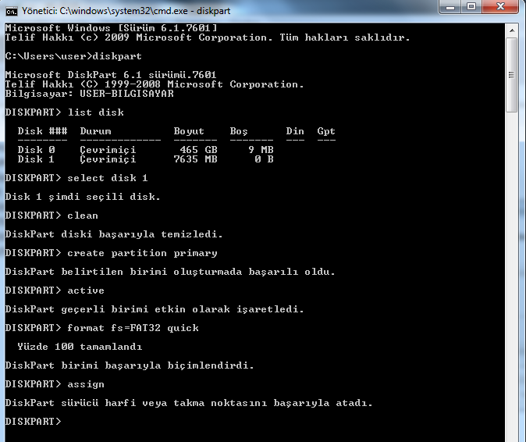Minimize the diskpart command window
Viewport: 526px width, 442px height.
pyautogui.click(x=450, y=7)
